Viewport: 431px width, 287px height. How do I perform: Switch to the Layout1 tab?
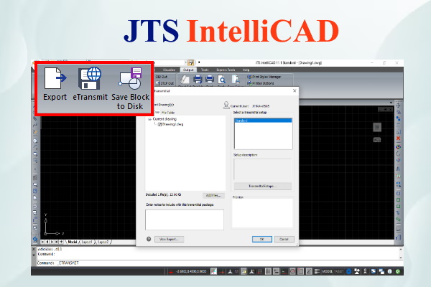coord(87,242)
